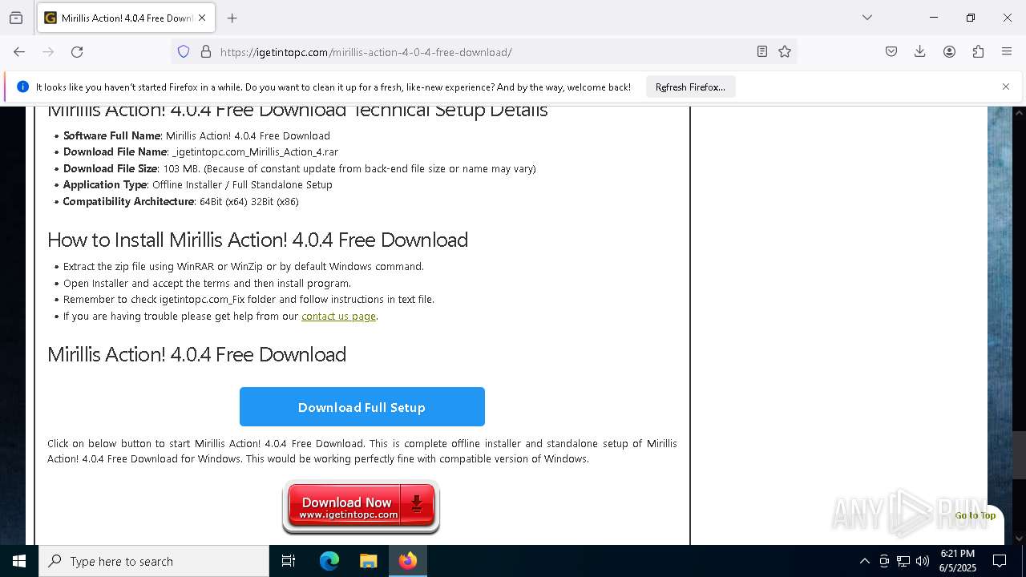The width and height of the screenshot is (1026, 577).
Task: Click the red Download Now image button
Action: pyautogui.click(x=361, y=506)
